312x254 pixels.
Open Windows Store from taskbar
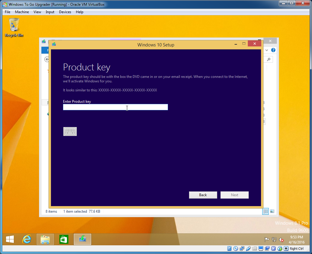coord(64,239)
